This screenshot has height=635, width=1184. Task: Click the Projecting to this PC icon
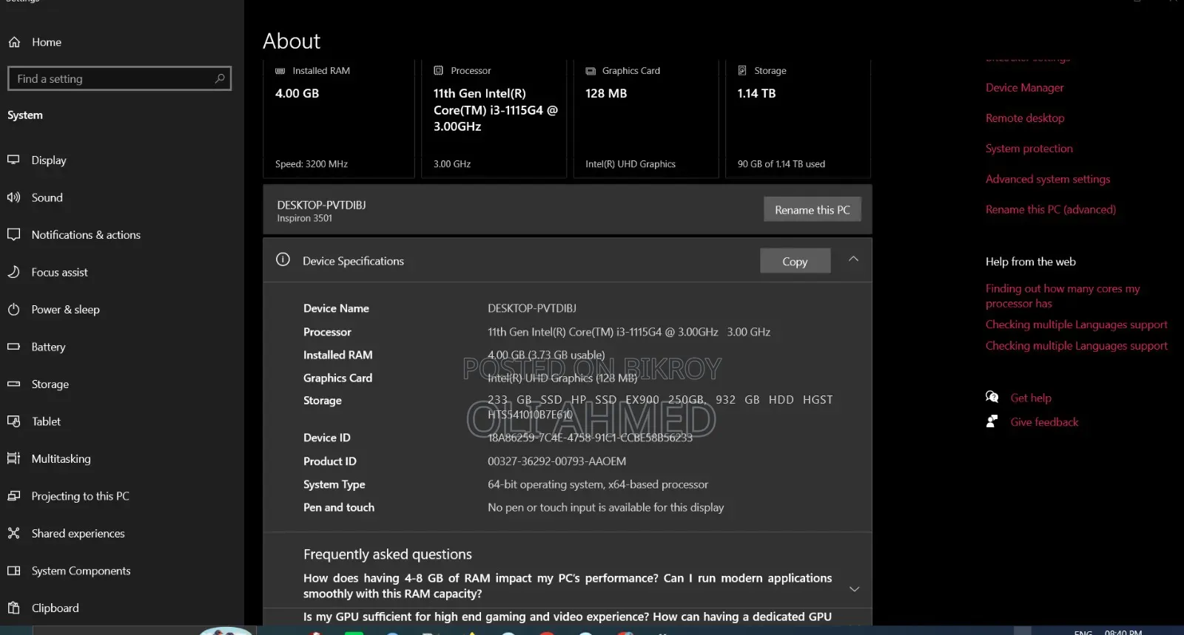[13, 496]
